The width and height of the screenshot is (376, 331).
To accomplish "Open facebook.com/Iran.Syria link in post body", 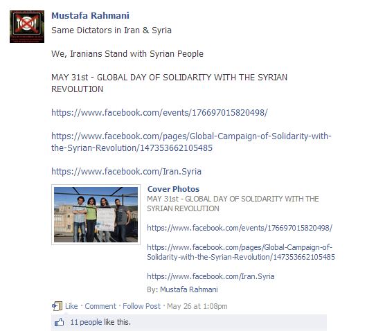I will pyautogui.click(x=127, y=172).
